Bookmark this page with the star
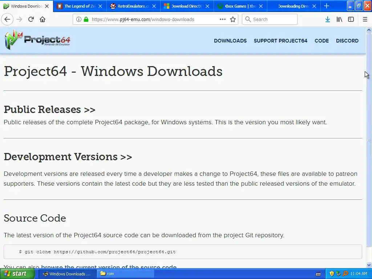 pos(233,19)
